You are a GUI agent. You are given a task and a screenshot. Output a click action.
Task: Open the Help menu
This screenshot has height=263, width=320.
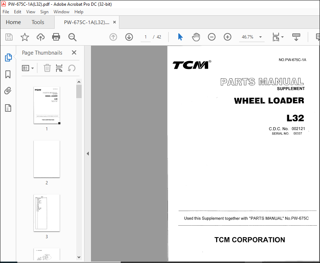(x=79, y=12)
